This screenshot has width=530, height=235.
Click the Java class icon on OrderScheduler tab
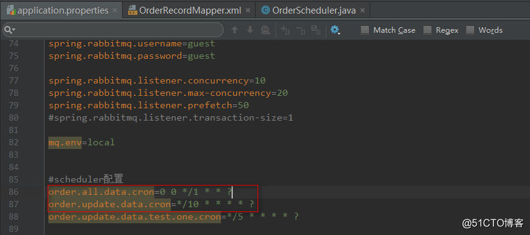point(266,11)
